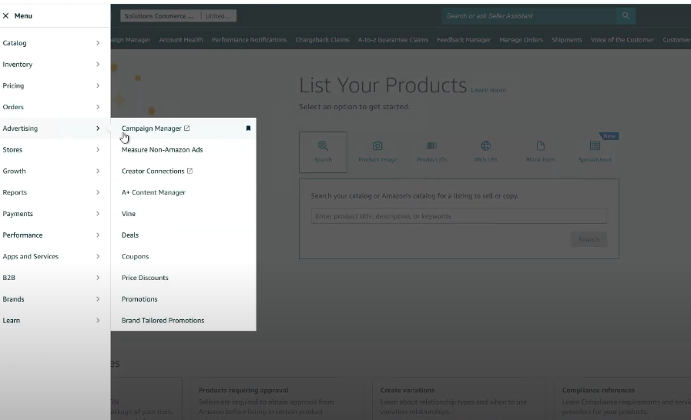Open Measure Non-Amazon Ads
691x420 pixels.
click(x=163, y=150)
